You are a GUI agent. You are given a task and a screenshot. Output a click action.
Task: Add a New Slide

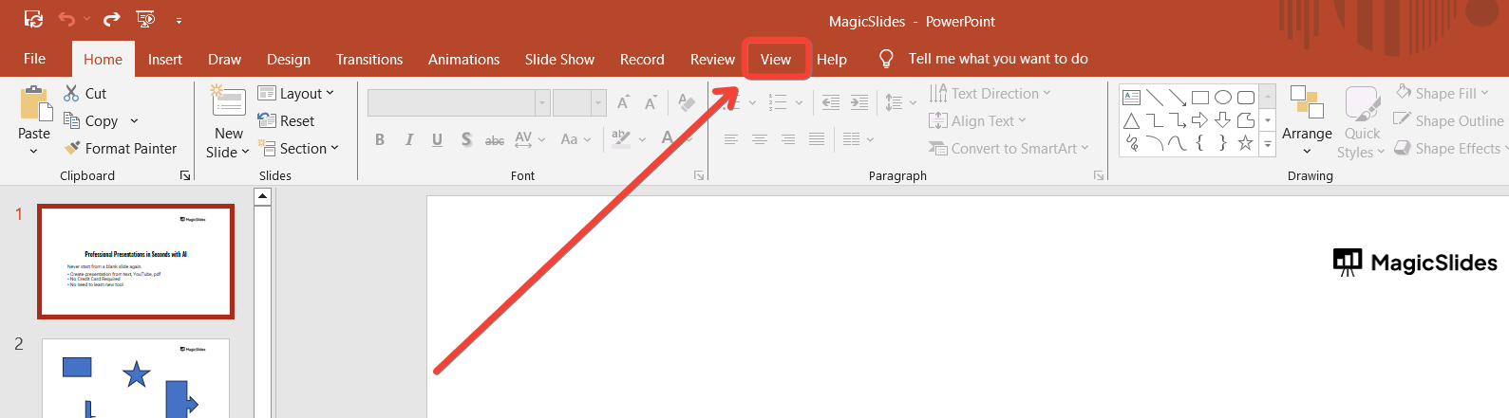coord(228,121)
